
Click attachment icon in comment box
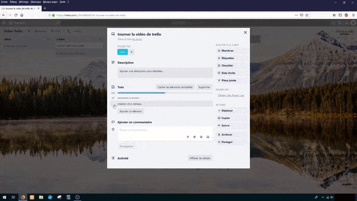click(x=188, y=137)
